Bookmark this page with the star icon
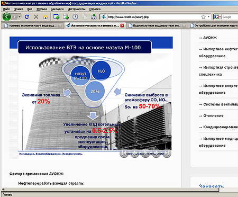 203,17
